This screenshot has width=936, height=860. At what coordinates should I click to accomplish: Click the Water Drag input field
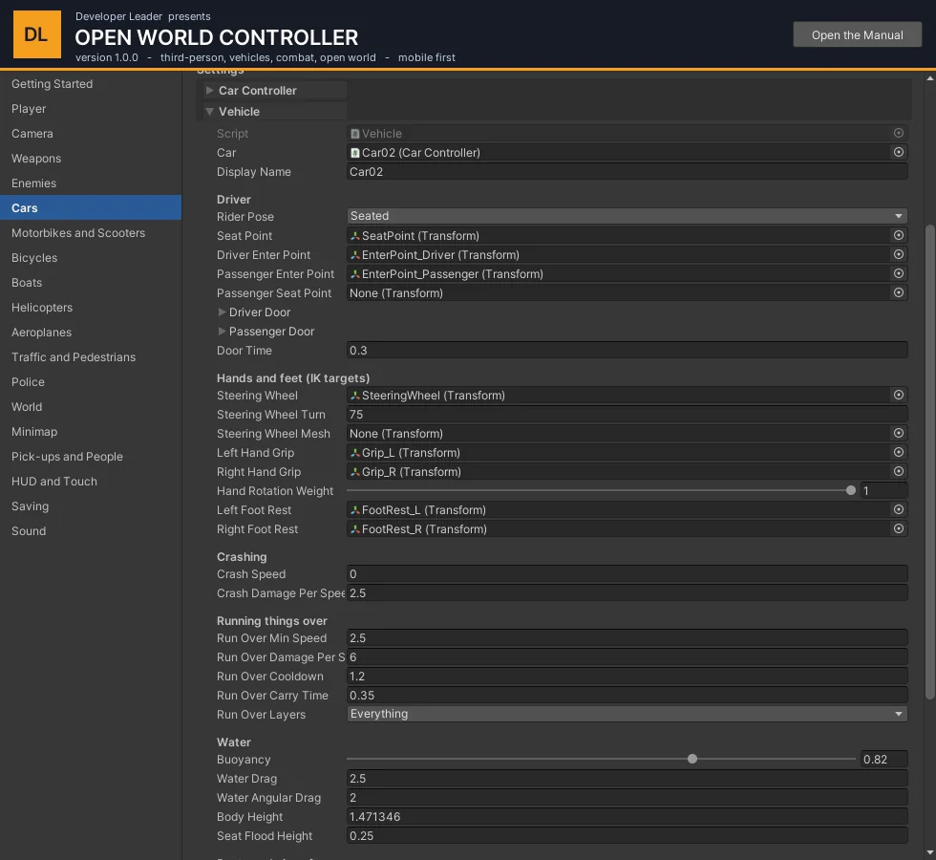coord(627,778)
